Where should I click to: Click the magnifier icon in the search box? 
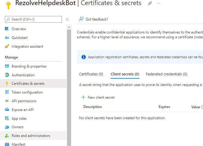[x=8, y=19]
